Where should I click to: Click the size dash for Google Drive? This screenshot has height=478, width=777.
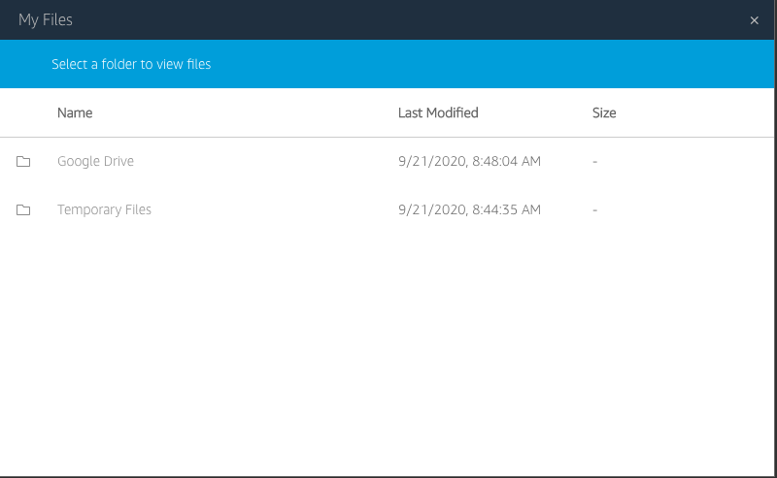point(594,161)
